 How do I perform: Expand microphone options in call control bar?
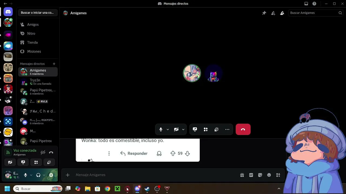[x=168, y=130]
